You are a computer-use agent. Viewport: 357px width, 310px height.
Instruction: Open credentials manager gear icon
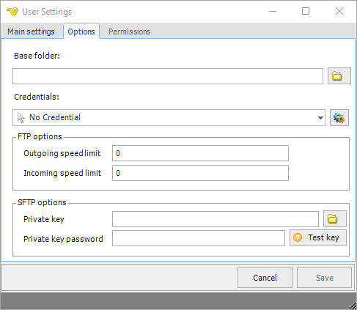point(339,118)
